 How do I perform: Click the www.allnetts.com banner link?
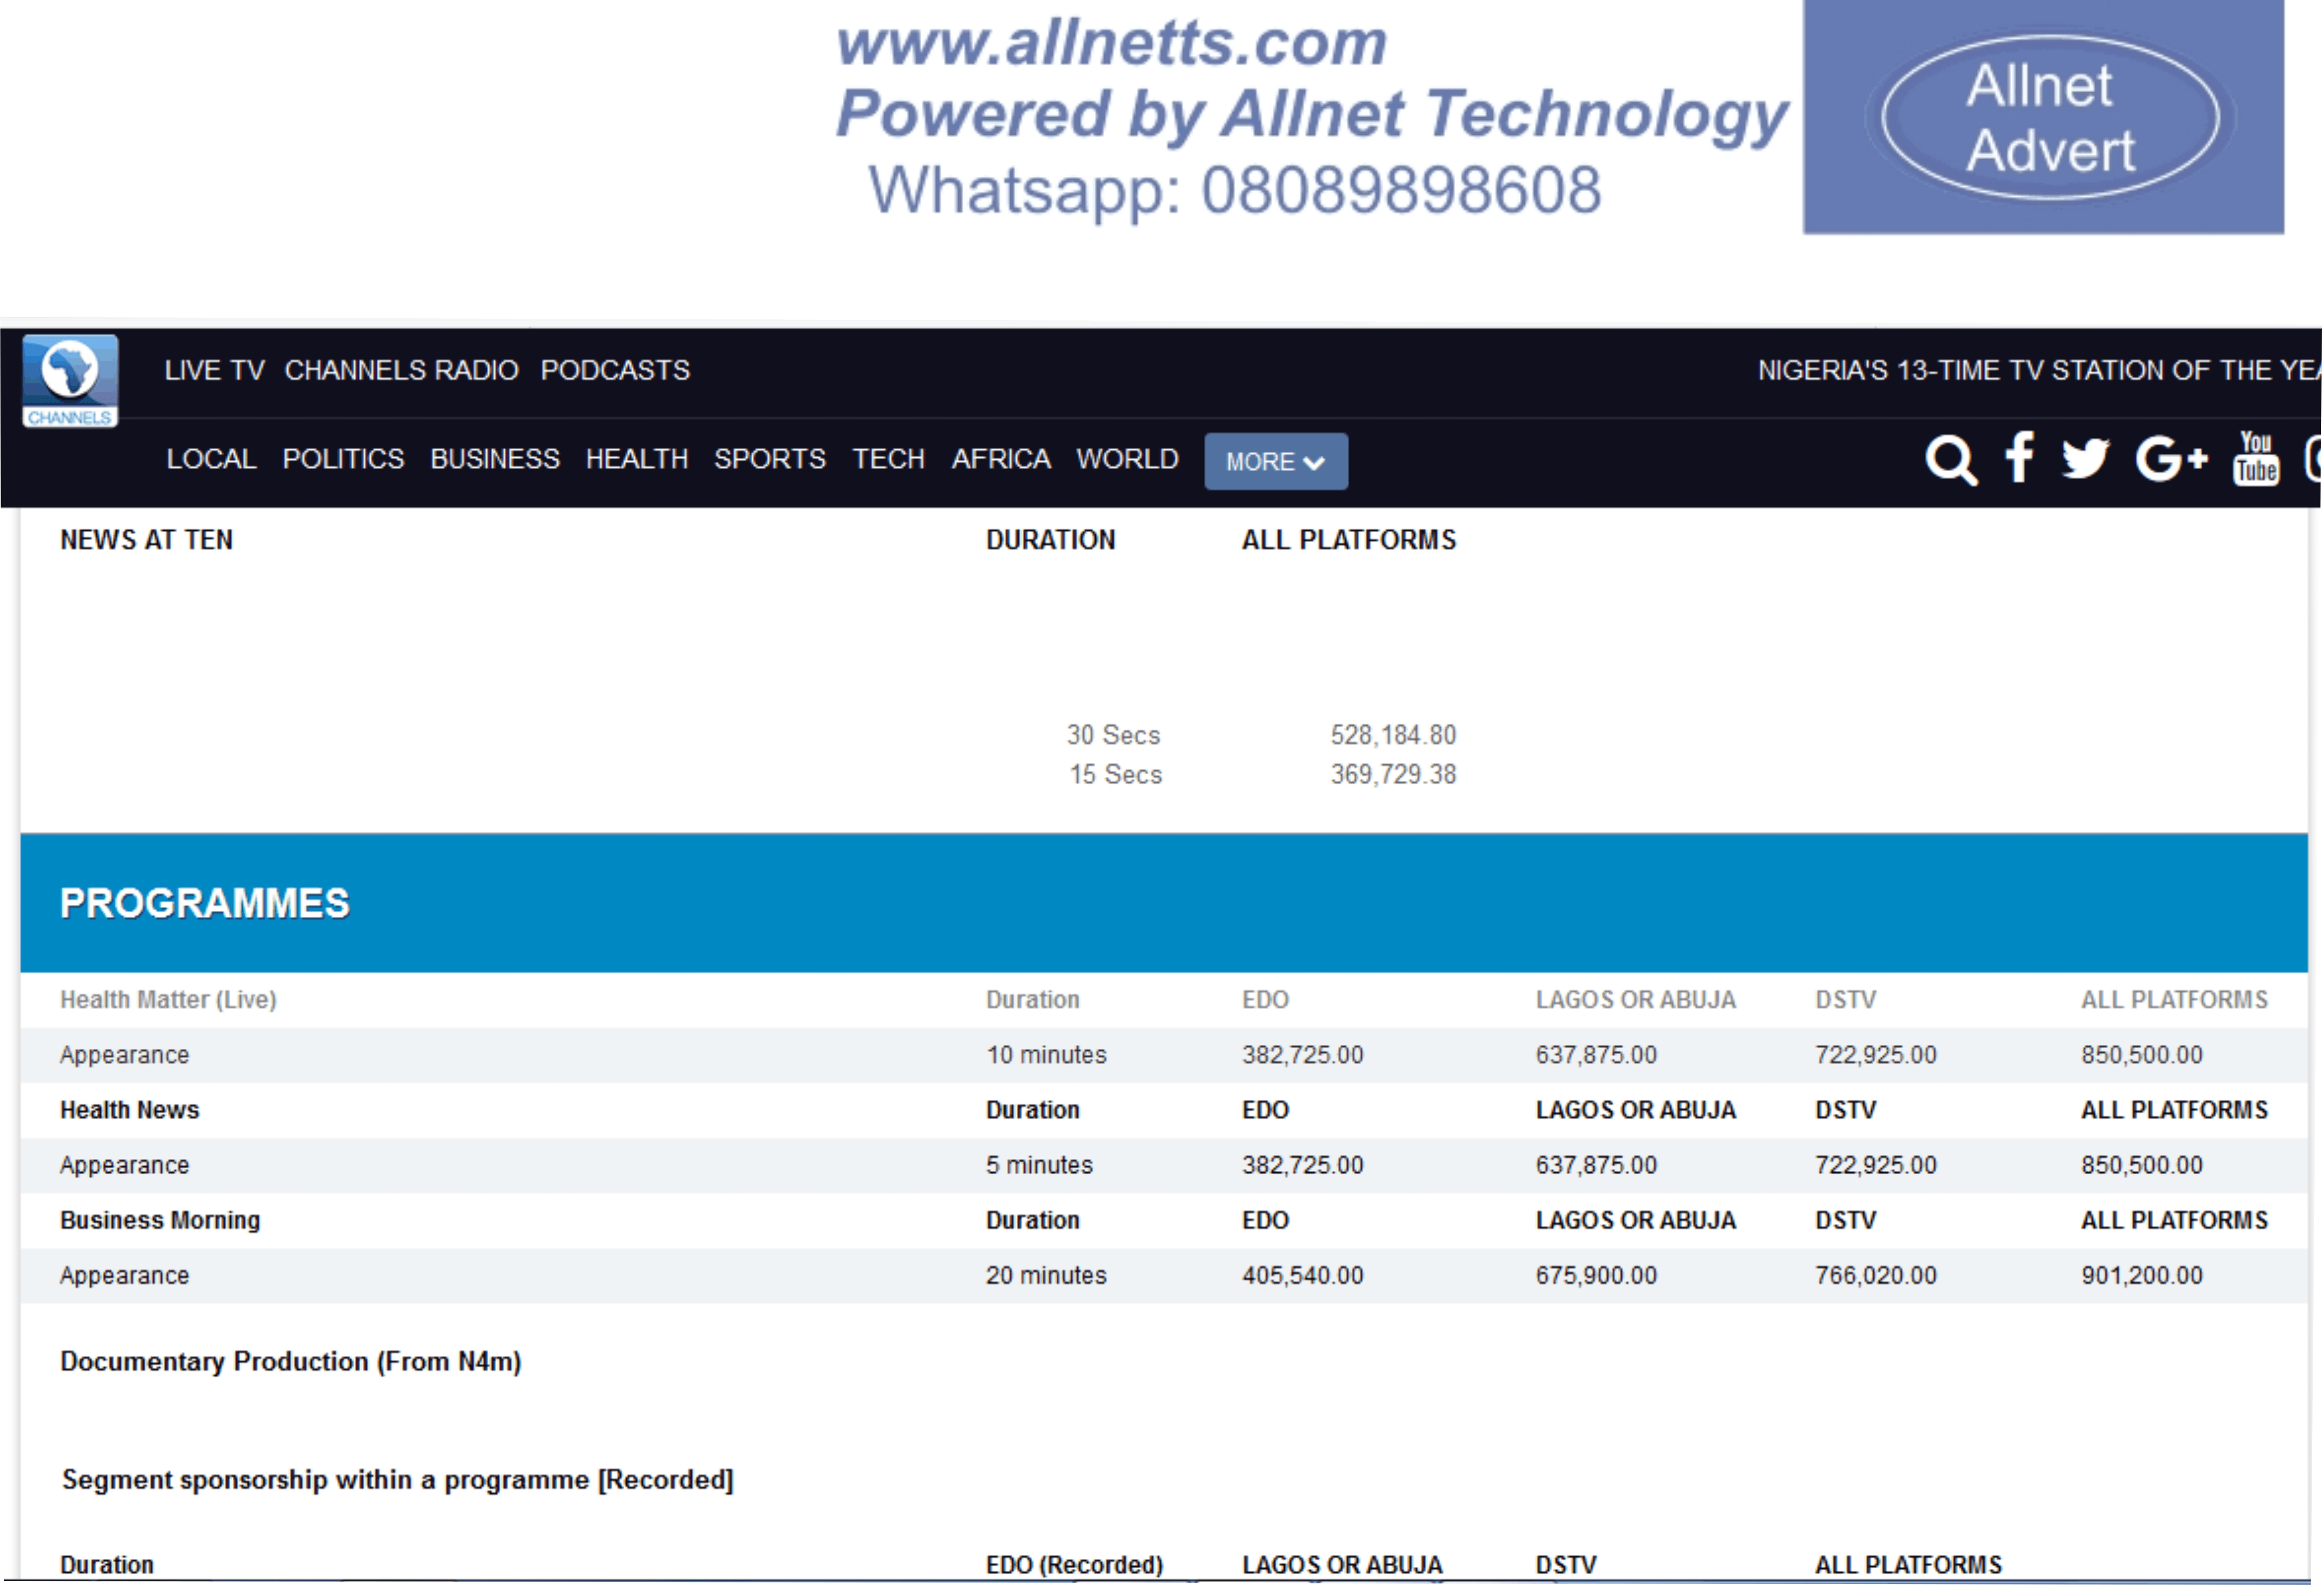click(x=1111, y=45)
